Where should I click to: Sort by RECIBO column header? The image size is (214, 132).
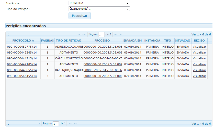[x=199, y=41]
